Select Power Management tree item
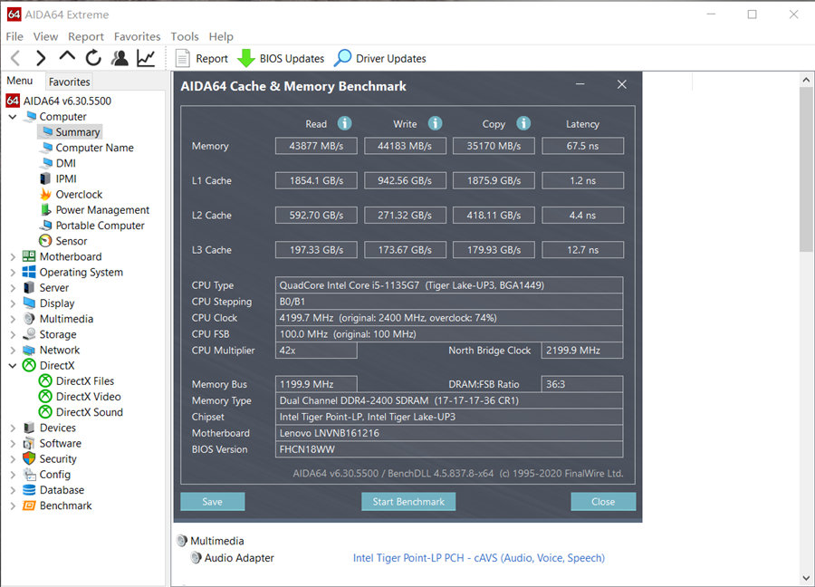Viewport: 815px width, 587px height. [x=95, y=210]
